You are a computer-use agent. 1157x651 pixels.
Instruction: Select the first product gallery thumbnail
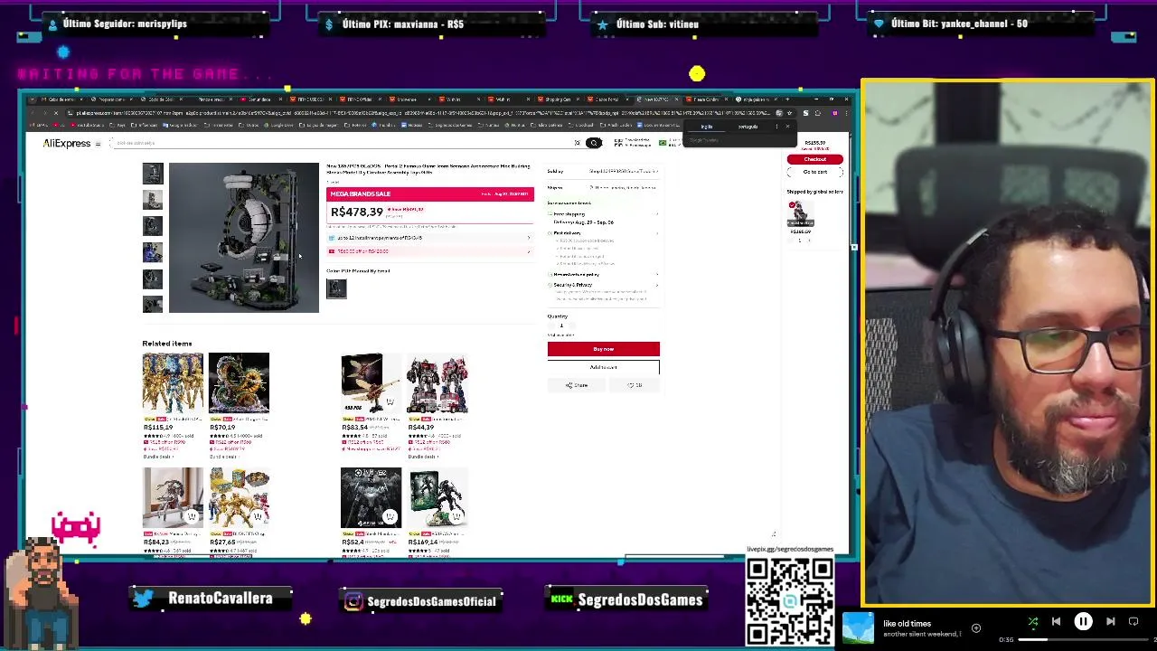153,173
